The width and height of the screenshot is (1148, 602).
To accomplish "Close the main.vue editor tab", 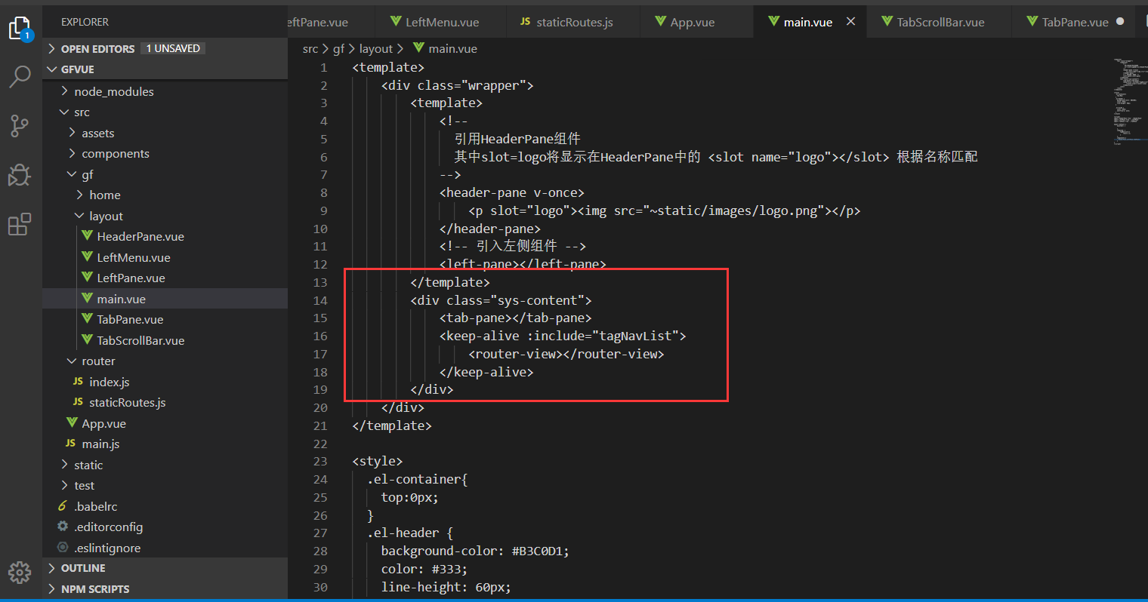I will click(x=850, y=22).
